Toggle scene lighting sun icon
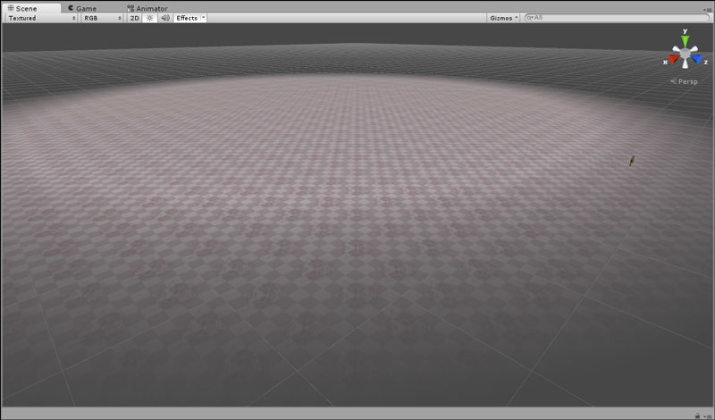Viewport: 715px width, 420px height. 149,18
